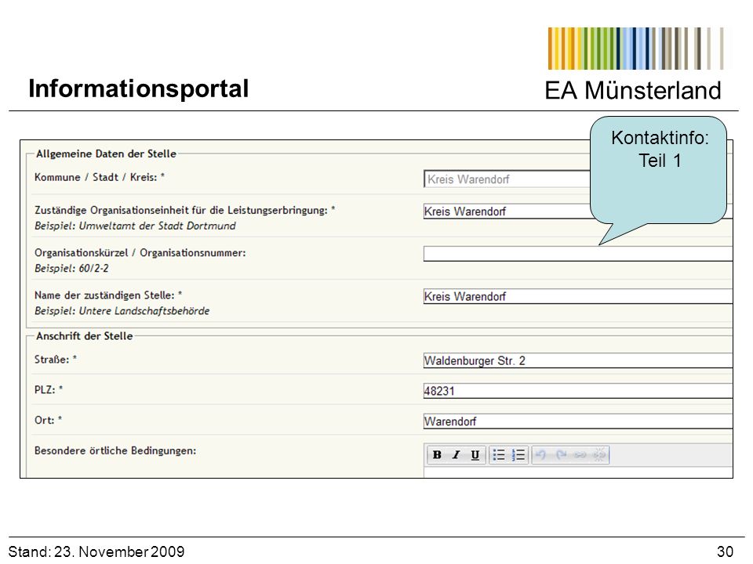
Task: Click the empty Organisationskürzel input field
Action: click(578, 254)
